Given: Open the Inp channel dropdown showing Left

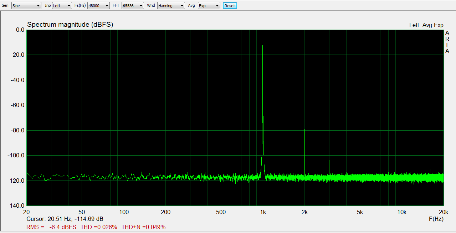Looking at the screenshot, I should [62, 6].
